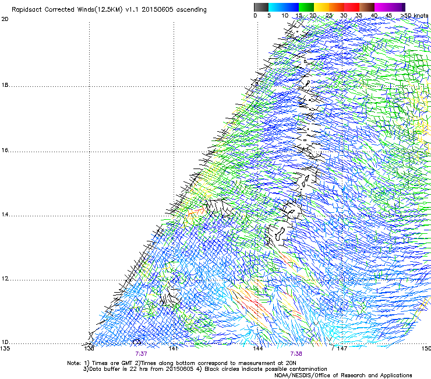Click the '>50 knots' legend label

click(414, 16)
